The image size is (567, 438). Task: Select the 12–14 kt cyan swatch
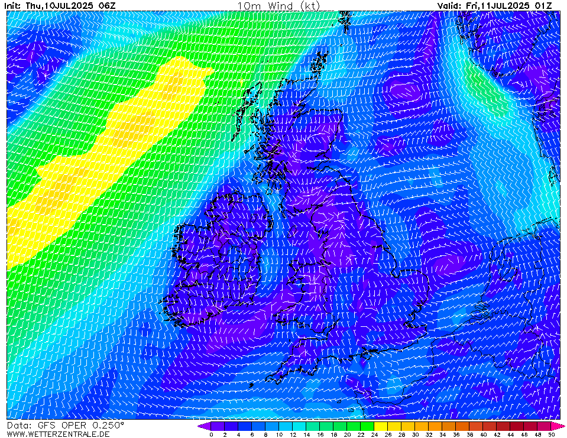[x=299, y=426]
